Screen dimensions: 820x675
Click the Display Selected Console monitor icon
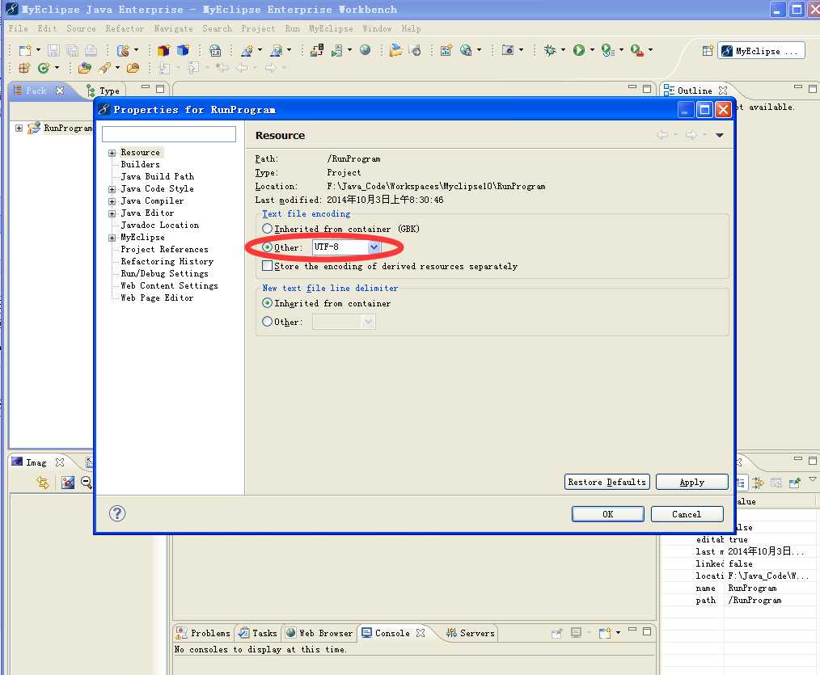(576, 633)
